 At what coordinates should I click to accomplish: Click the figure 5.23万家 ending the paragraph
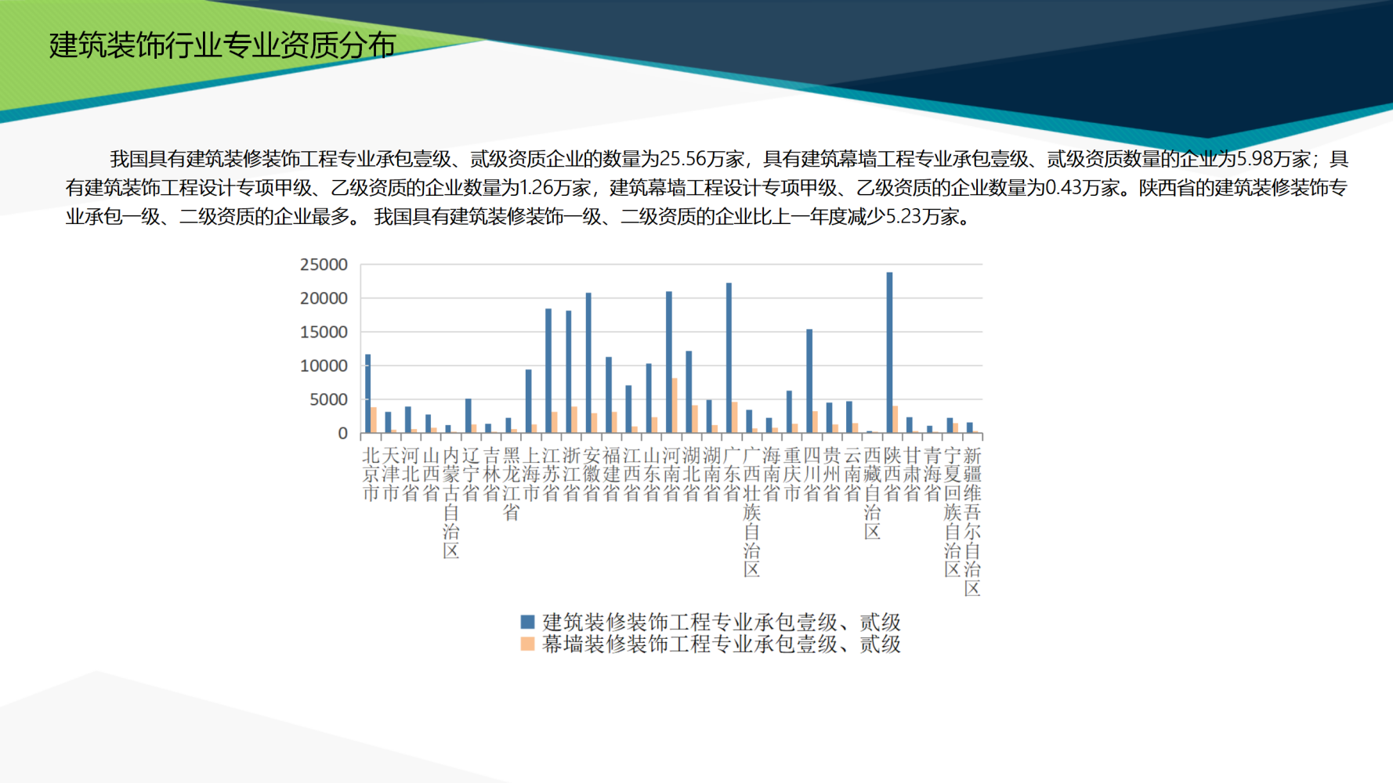tap(922, 217)
